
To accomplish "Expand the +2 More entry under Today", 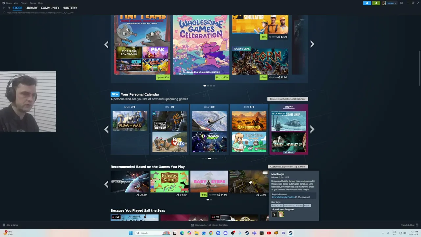I will pos(288,152).
